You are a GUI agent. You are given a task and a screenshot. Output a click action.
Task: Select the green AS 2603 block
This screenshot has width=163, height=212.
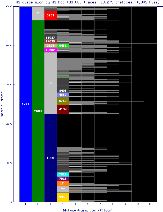pyautogui.click(x=38, y=111)
